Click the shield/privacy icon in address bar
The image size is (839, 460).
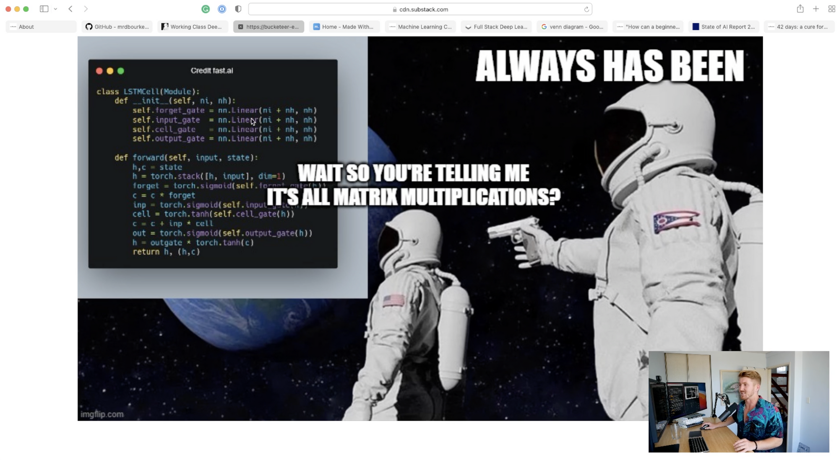[238, 9]
